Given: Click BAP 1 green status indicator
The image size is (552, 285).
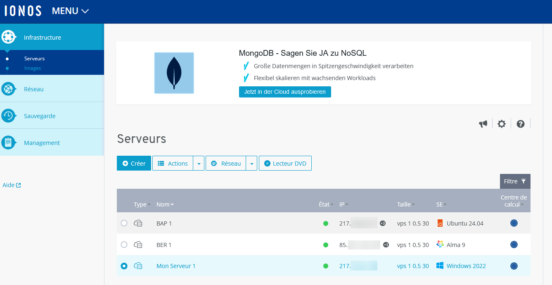Looking at the screenshot, I should [326, 223].
